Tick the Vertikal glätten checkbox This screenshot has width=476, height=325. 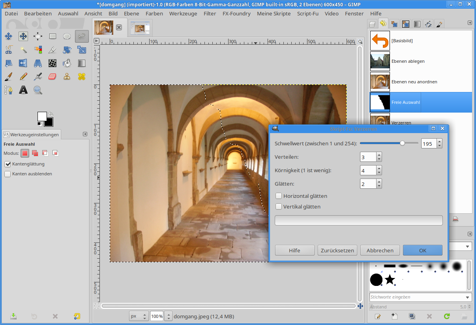tap(279, 207)
